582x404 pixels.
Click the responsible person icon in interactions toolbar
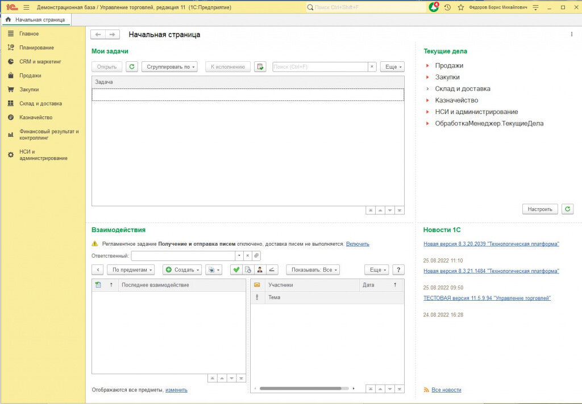click(x=260, y=270)
